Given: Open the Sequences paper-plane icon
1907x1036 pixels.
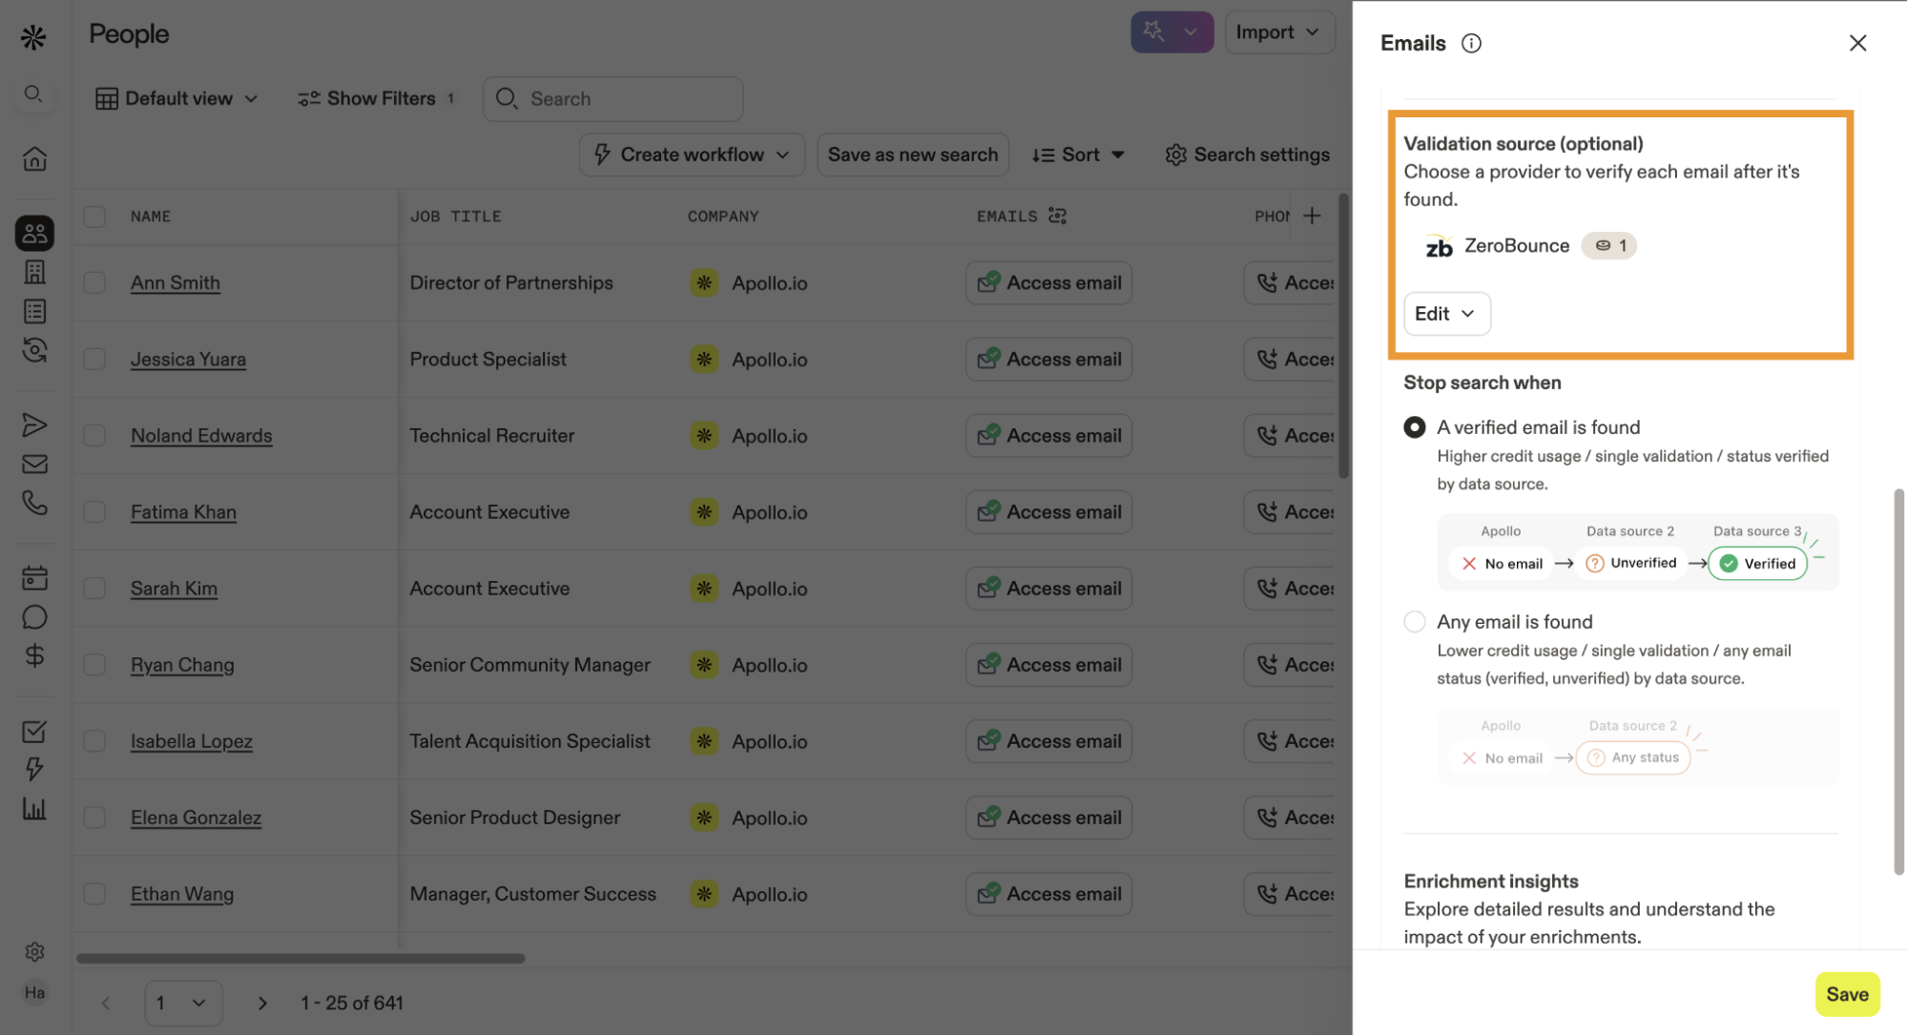Looking at the screenshot, I should click(x=34, y=425).
